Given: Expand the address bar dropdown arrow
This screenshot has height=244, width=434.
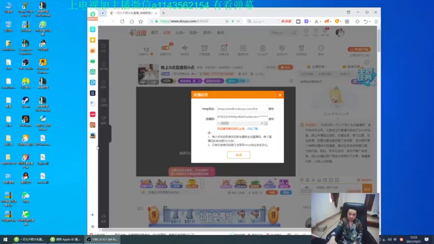Looking at the screenshot, I should (x=238, y=21).
